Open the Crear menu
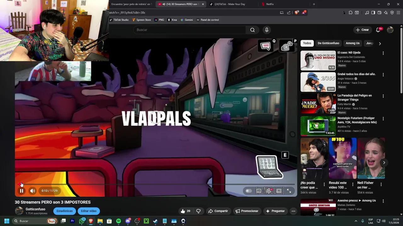Screen dimensions: 403x226 pyautogui.click(x=362, y=30)
